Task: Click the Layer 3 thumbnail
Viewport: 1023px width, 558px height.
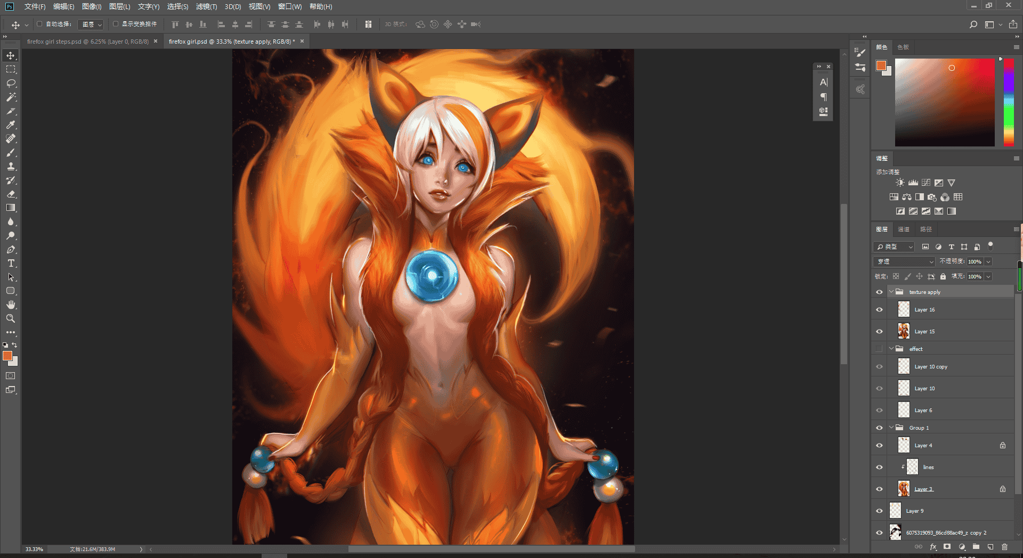Action: pyautogui.click(x=904, y=489)
